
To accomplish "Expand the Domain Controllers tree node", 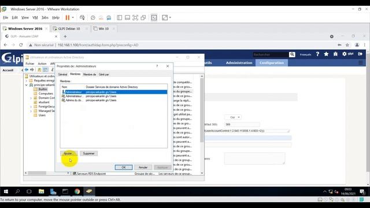I will tap(31, 98).
